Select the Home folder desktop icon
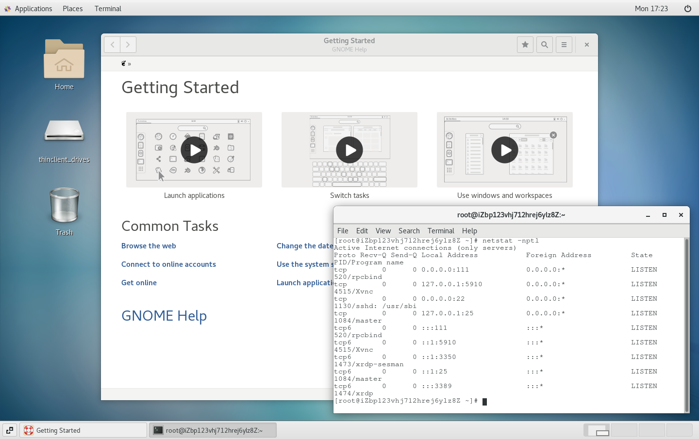699x439 pixels. coord(64,65)
